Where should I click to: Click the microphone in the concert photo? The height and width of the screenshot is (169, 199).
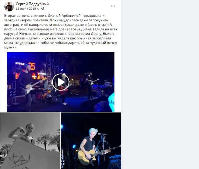[x=102, y=134]
